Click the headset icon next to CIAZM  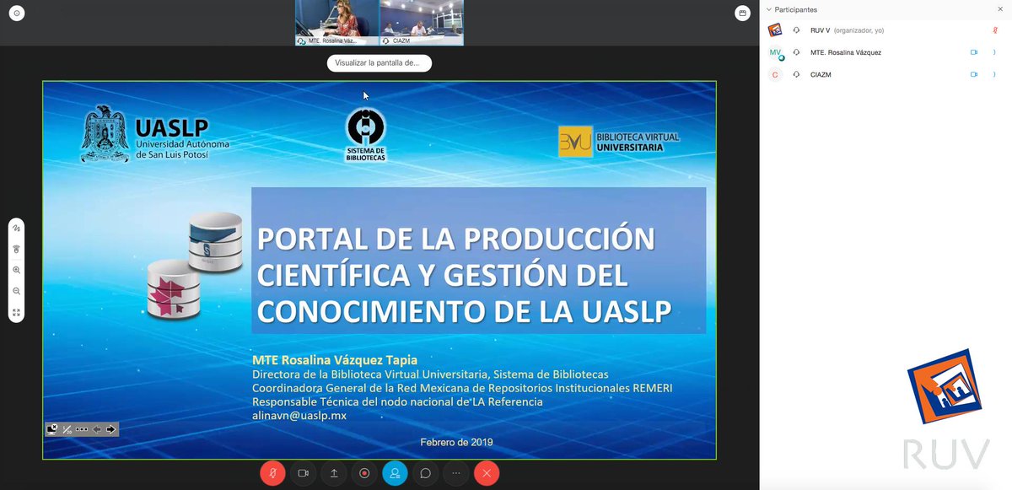796,74
